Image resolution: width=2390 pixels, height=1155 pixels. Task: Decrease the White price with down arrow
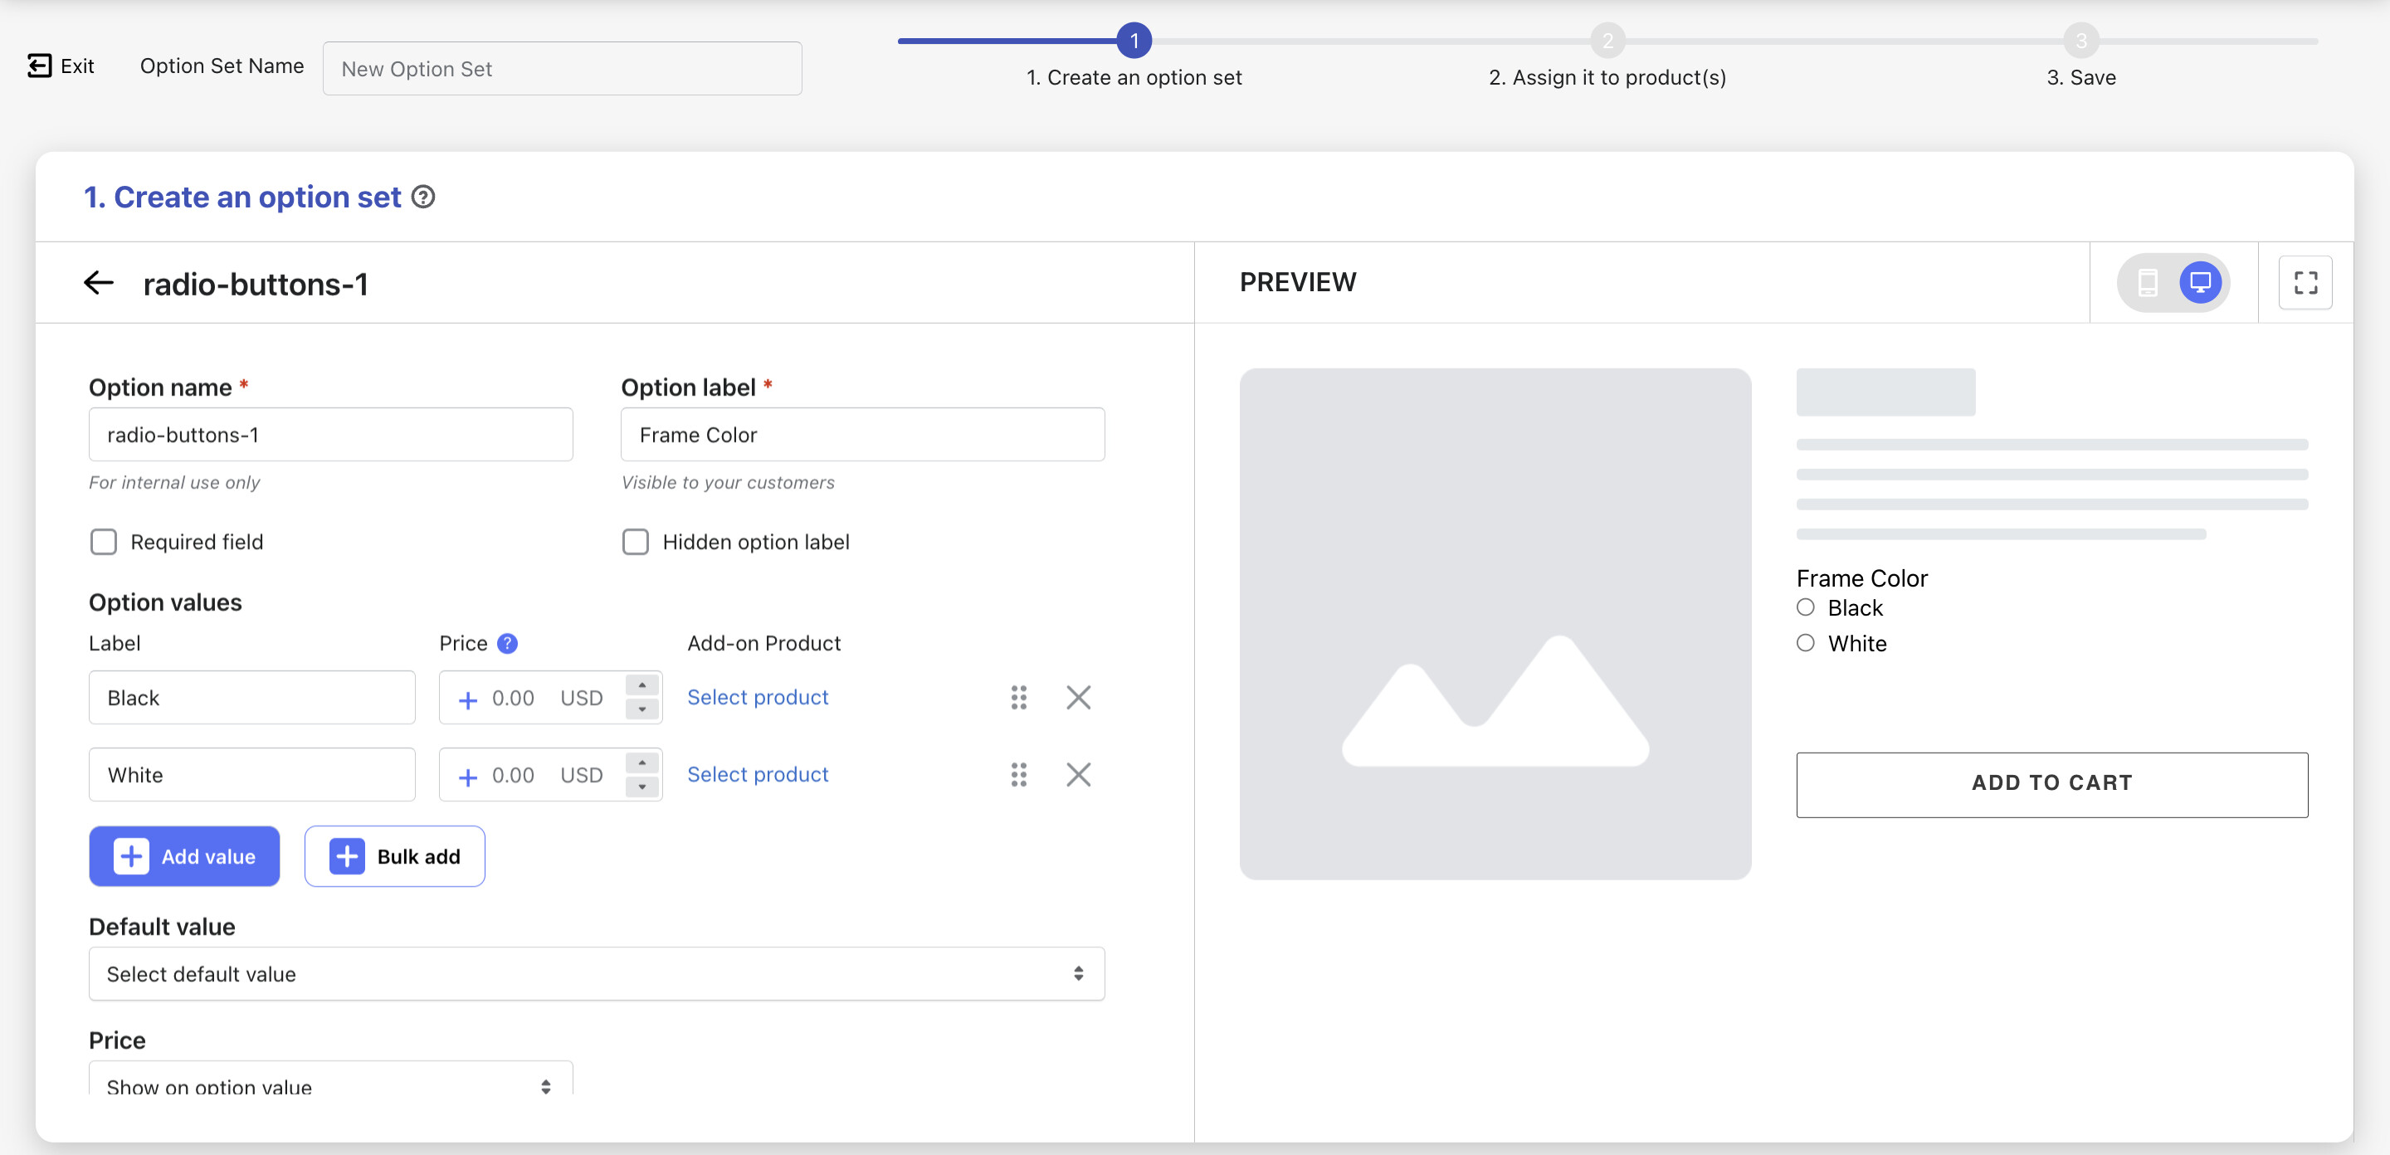click(x=641, y=786)
